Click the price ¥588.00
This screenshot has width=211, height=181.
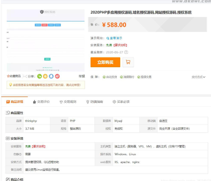coord(114,25)
